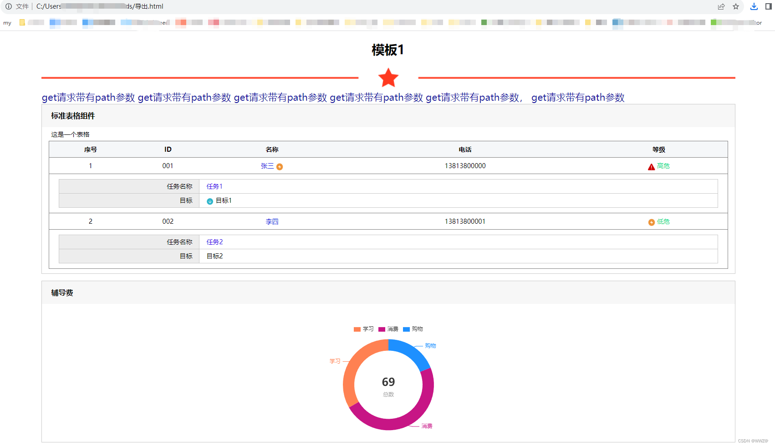
Task: Toggle the 购物 series in chart legend
Action: (413, 329)
